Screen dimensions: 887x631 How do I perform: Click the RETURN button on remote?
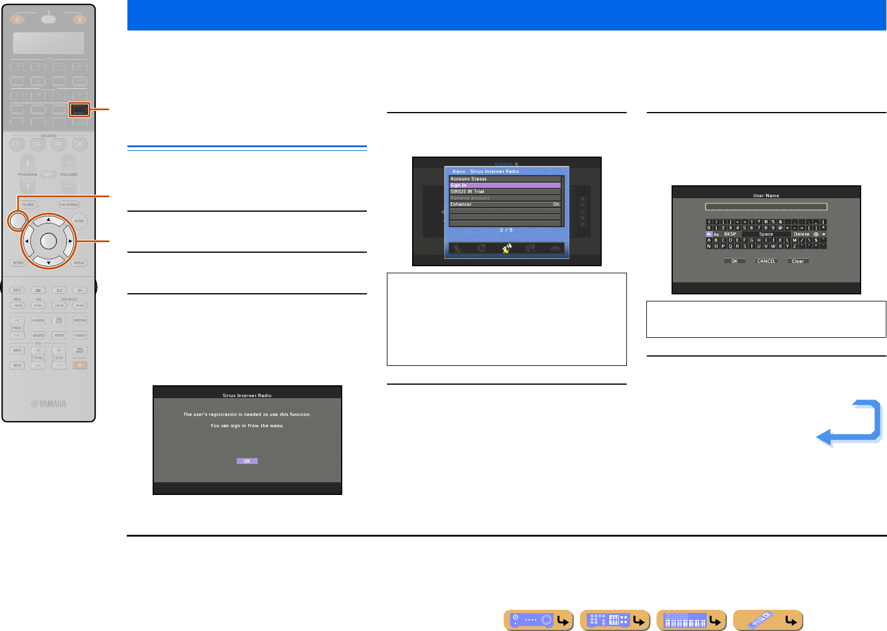pyautogui.click(x=18, y=263)
